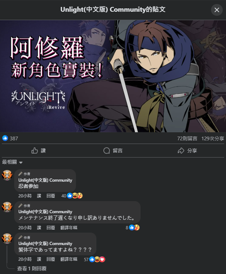Click the 留言 comment bubble icon
The image size is (226, 274).
point(107,151)
